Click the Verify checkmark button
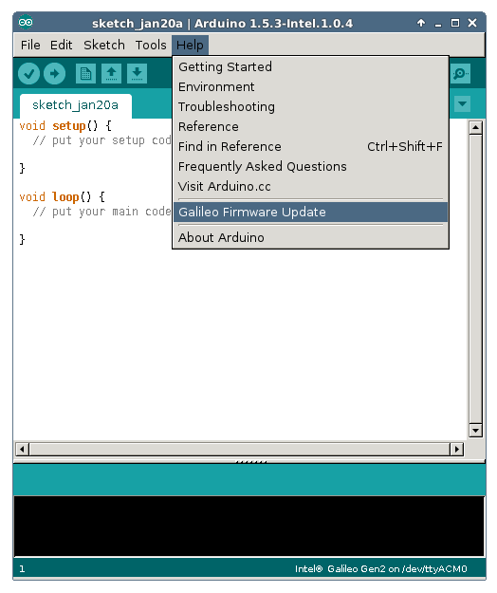Image resolution: width=497 pixels, height=593 pixels. pos(28,73)
